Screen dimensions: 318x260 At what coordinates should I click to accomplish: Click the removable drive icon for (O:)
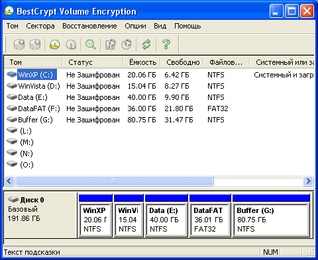coord(12,164)
